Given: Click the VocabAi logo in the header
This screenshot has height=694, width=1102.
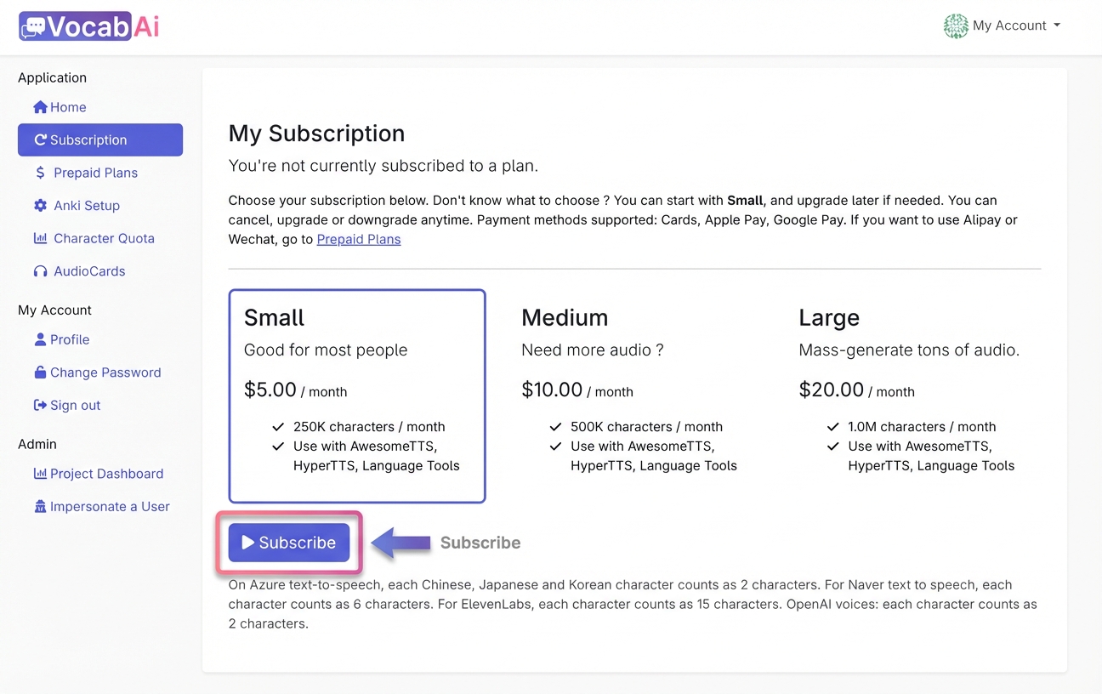Looking at the screenshot, I should (x=88, y=26).
